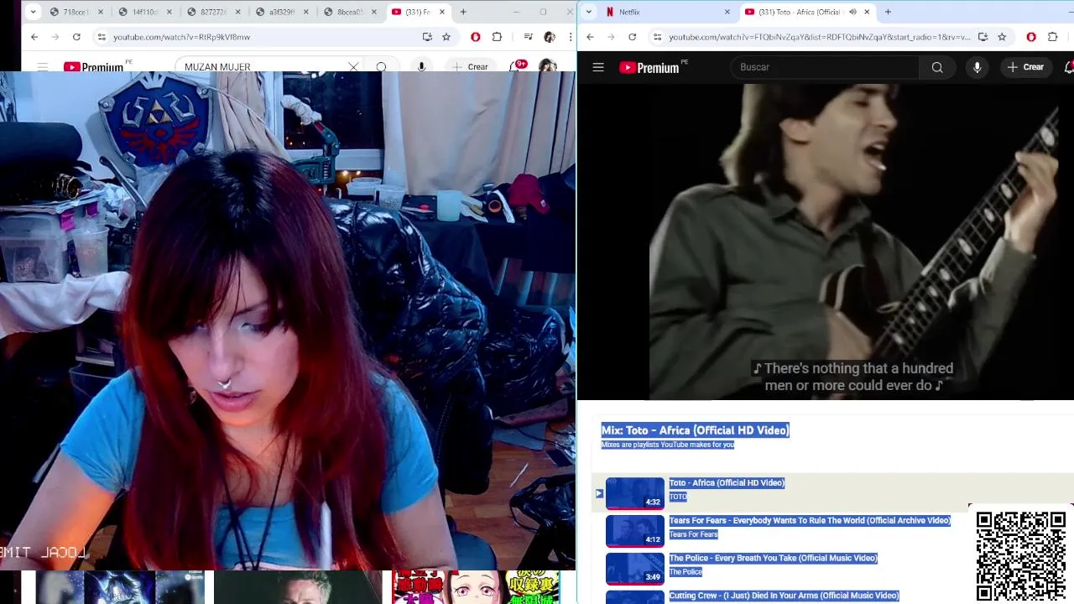The height and width of the screenshot is (604, 1074).
Task: Click the Mix: Toto - Africa playlist title
Action: click(x=695, y=430)
